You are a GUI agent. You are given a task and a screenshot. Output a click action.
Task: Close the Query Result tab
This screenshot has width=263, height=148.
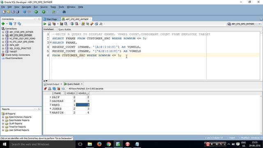(82, 84)
